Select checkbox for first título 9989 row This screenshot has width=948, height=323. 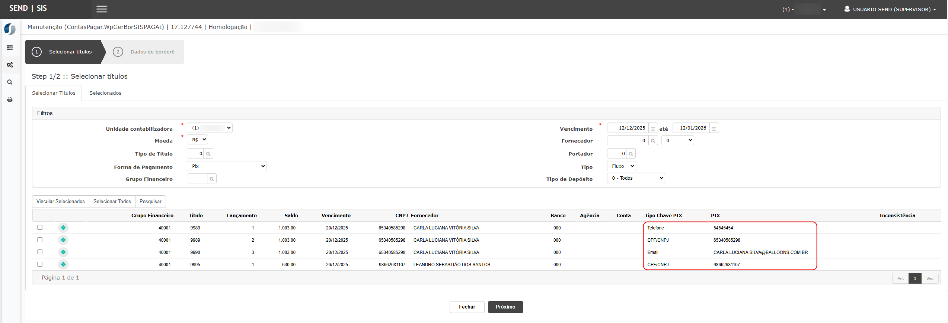(40, 228)
